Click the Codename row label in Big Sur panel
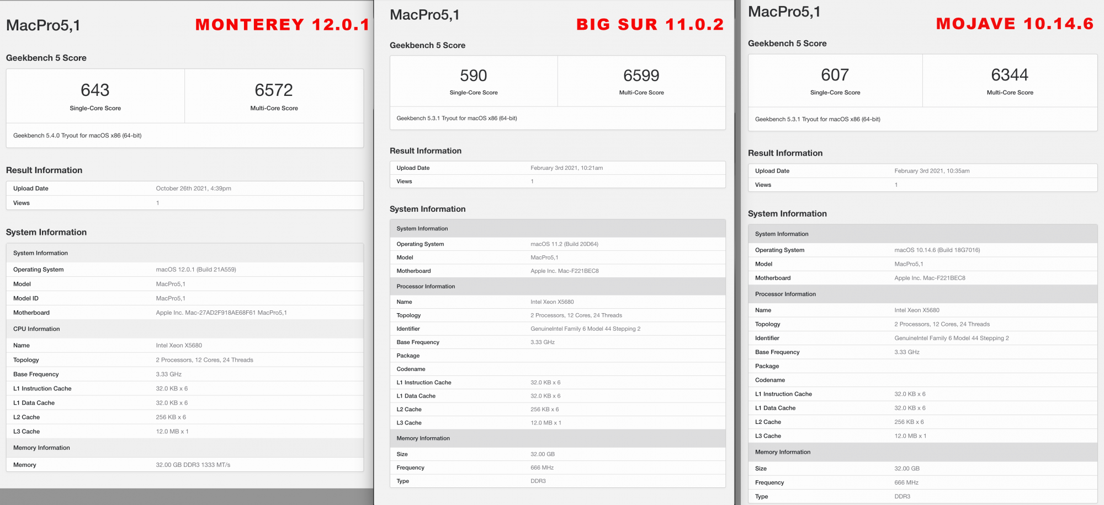1104x505 pixels. [411, 369]
